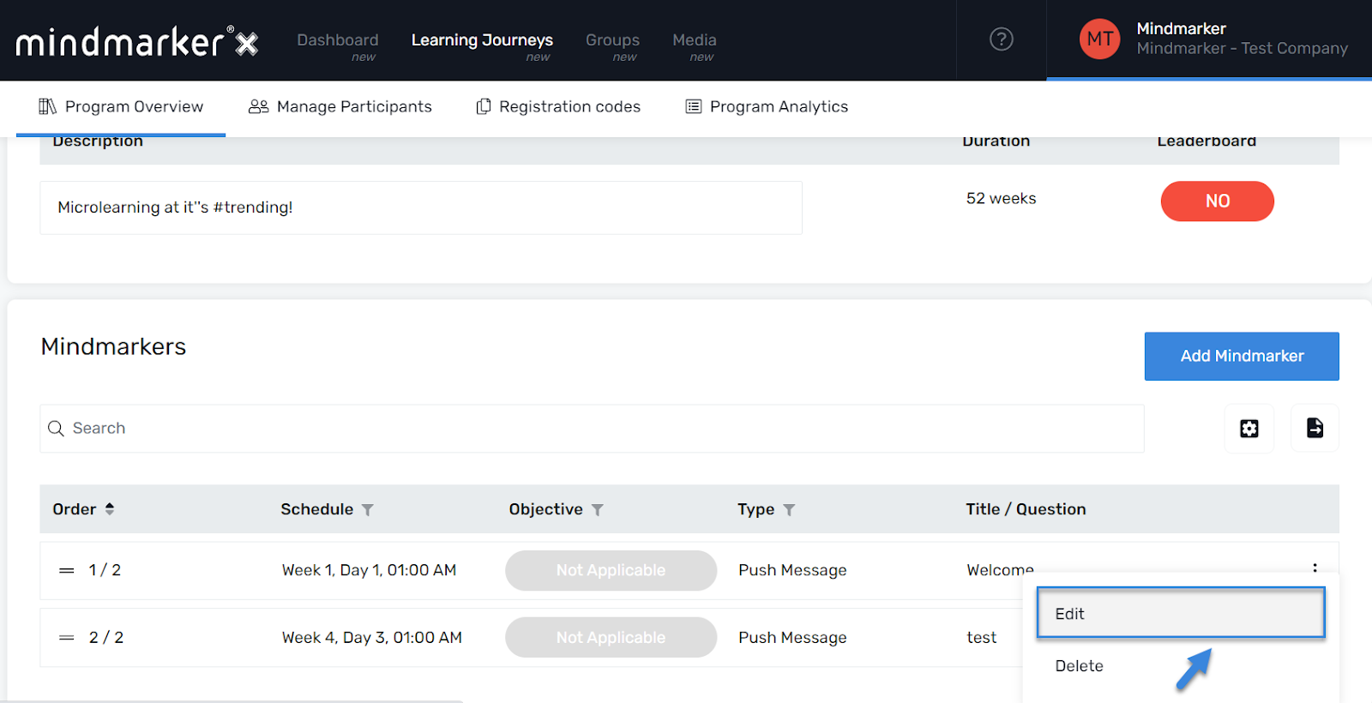The image size is (1372, 703).
Task: Click the Program Overview books icon
Action: click(x=47, y=106)
